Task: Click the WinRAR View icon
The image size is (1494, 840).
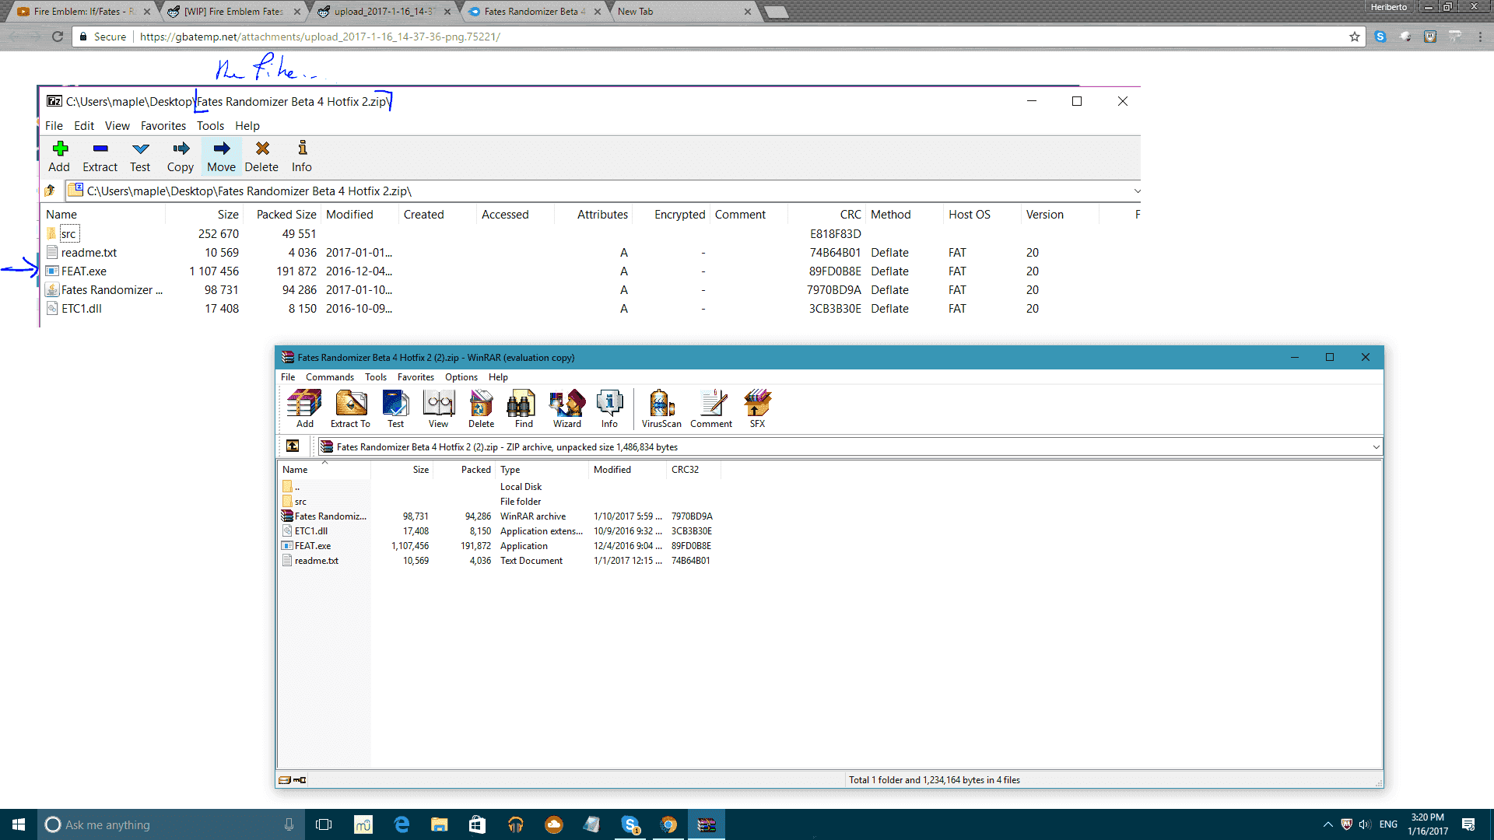Action: coord(439,408)
